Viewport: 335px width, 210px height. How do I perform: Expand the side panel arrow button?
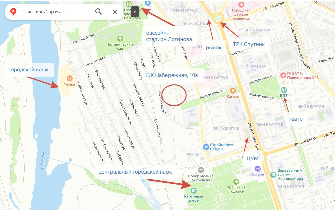pyautogui.click(x=135, y=12)
